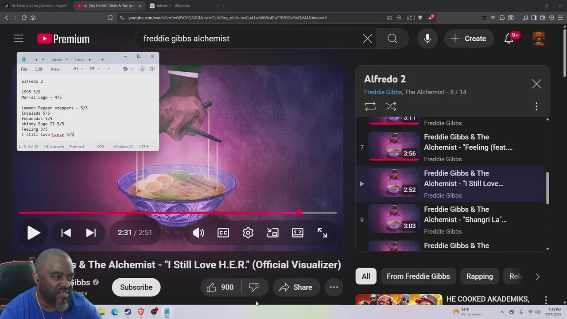
Task: Open Microsoft Edge from the taskbar
Action: coord(115,312)
